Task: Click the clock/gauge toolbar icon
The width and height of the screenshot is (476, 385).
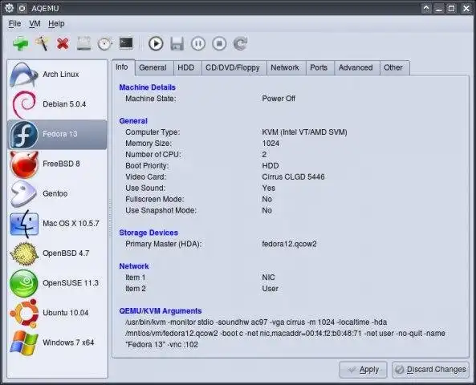Action: tap(104, 43)
